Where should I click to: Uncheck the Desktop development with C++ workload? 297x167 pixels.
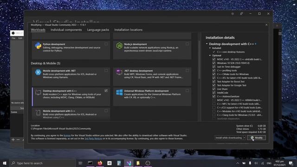[106, 91]
